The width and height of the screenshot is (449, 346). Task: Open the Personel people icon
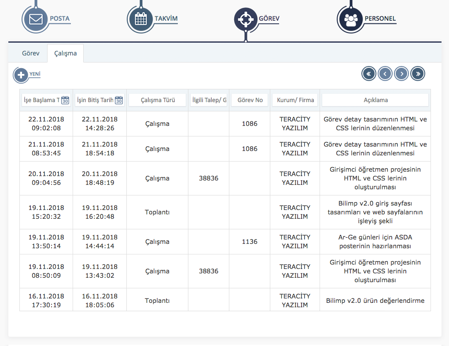(x=350, y=19)
